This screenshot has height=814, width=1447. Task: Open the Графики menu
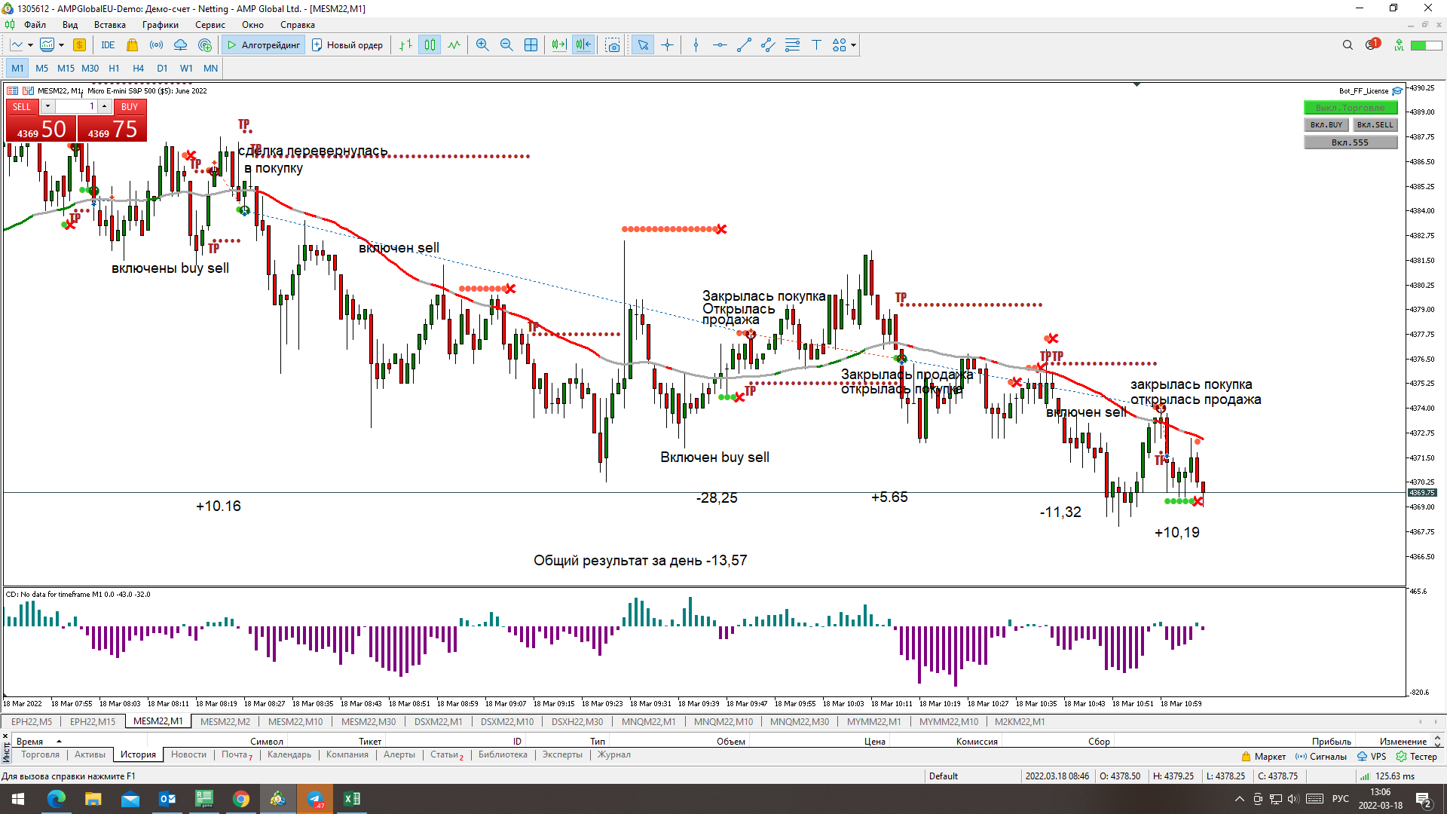click(x=160, y=25)
